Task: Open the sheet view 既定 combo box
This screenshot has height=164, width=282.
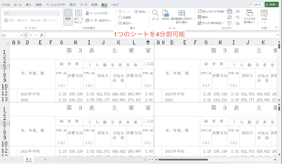Action: pyautogui.click(x=32, y=13)
